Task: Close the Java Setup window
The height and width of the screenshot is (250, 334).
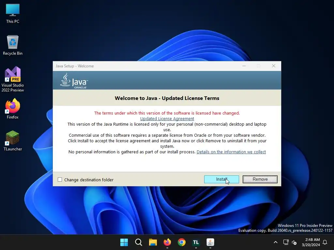Action: [274, 66]
